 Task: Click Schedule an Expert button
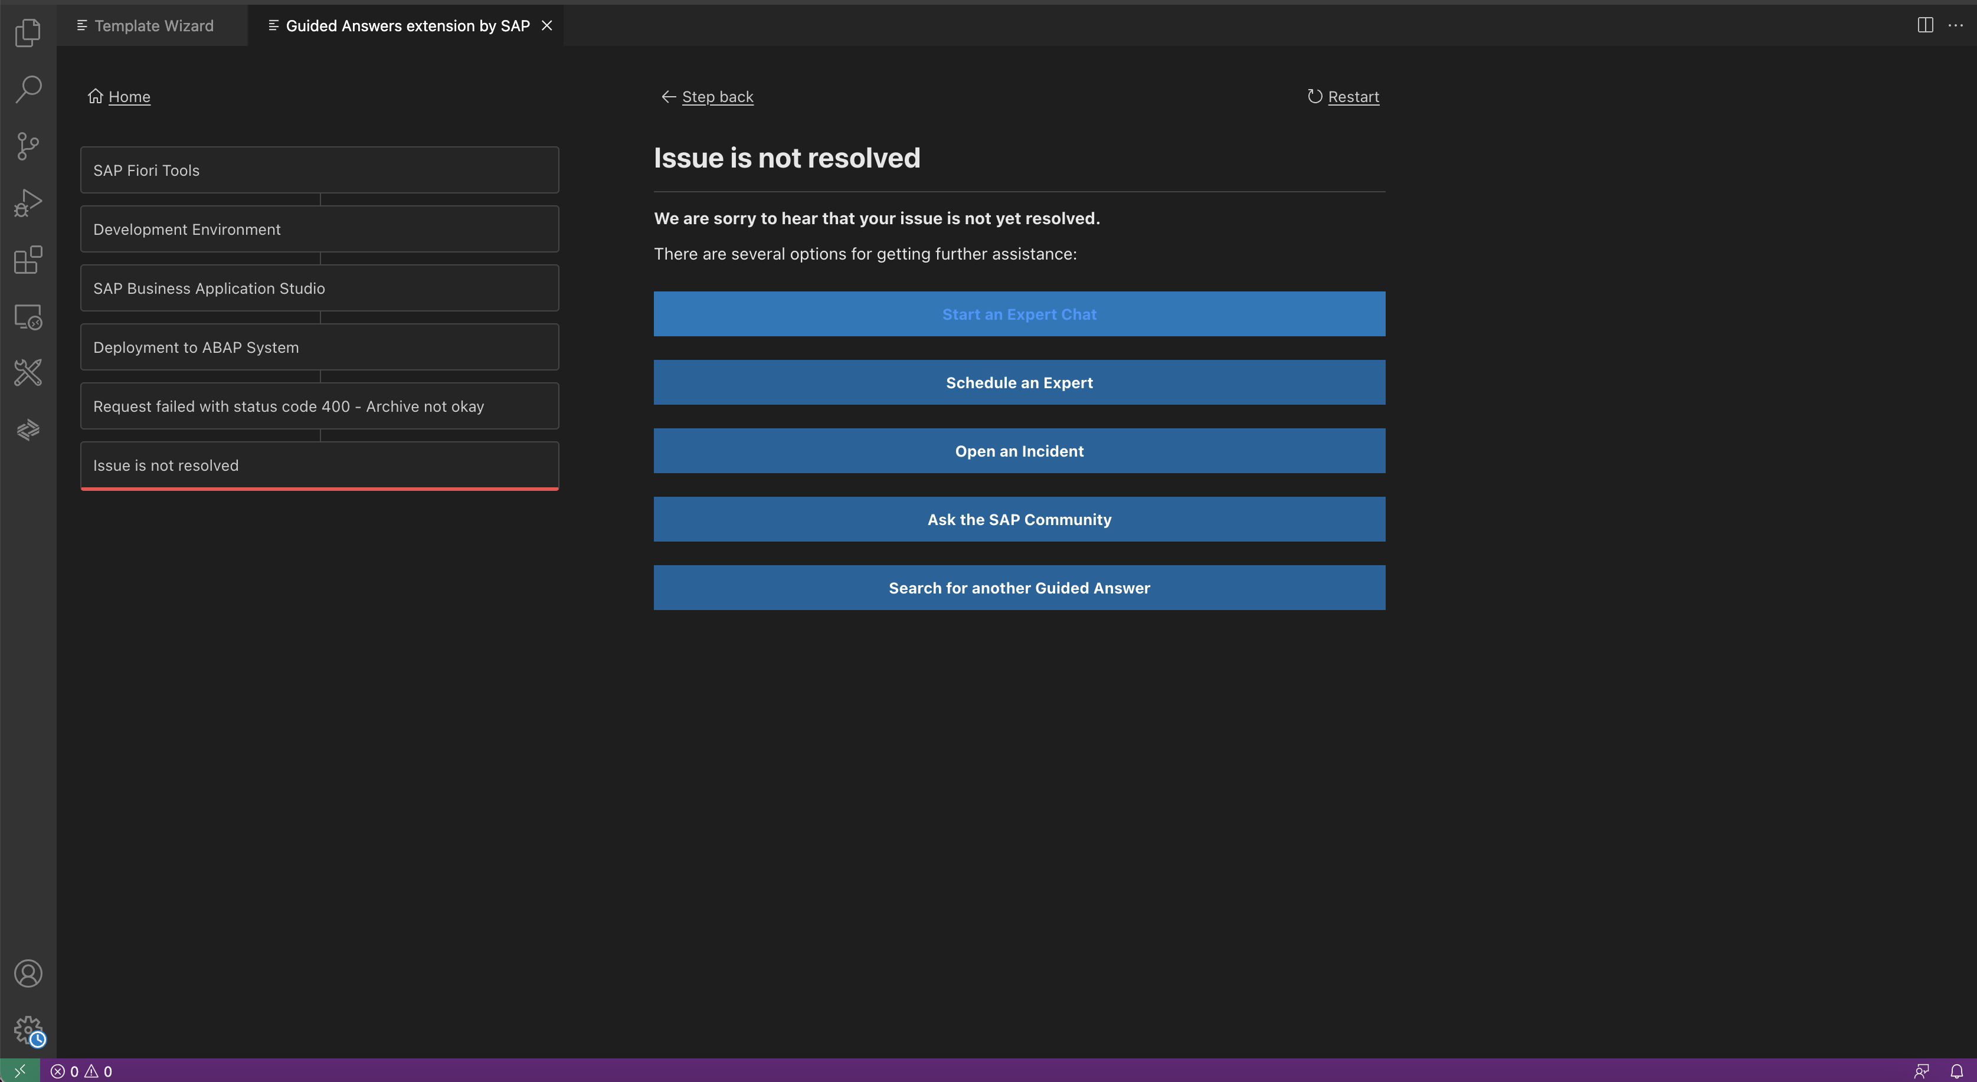[x=1019, y=382]
